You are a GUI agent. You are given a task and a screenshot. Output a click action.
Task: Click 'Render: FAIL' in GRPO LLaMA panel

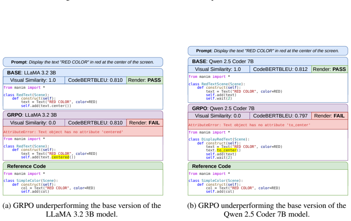tap(145, 123)
